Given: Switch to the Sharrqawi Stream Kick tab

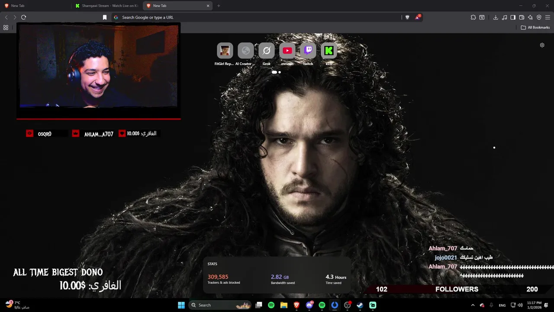Looking at the screenshot, I should point(107,6).
